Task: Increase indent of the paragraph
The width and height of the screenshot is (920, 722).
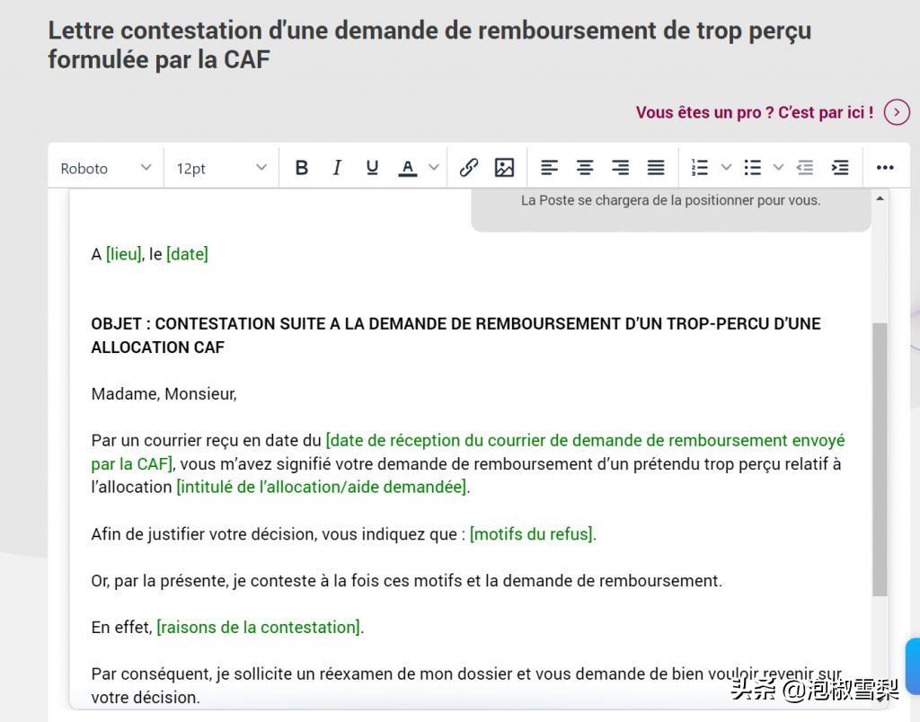Action: pos(840,168)
